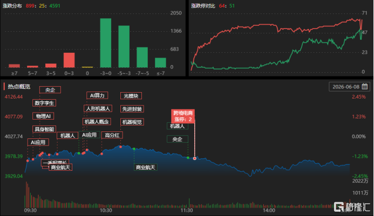The width and height of the screenshot is (374, 216).
Task: Click the green marker below green 央企 tag
Action: [188, 158]
